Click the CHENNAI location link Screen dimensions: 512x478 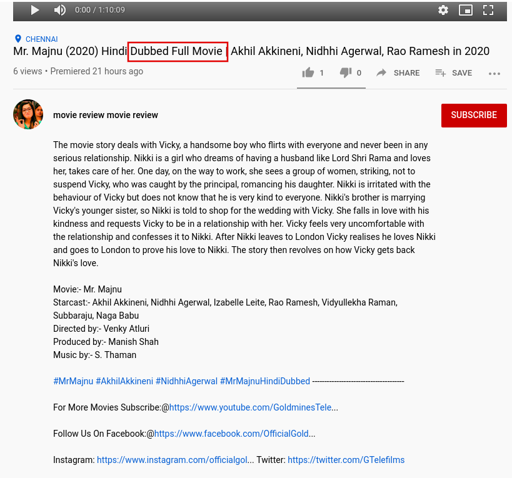[41, 39]
